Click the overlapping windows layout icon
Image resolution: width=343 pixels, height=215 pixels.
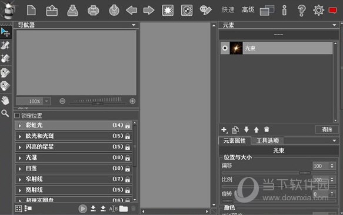pyautogui.click(x=267, y=11)
